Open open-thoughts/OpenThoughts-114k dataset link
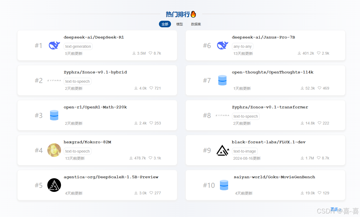The image size is (360, 217). [273, 72]
